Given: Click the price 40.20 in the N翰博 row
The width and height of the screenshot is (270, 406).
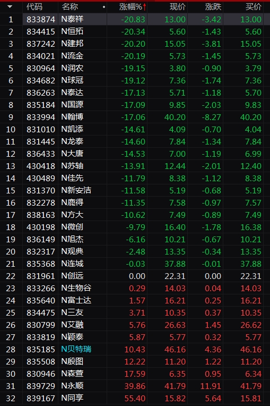Looking at the screenshot, I should (175, 117).
